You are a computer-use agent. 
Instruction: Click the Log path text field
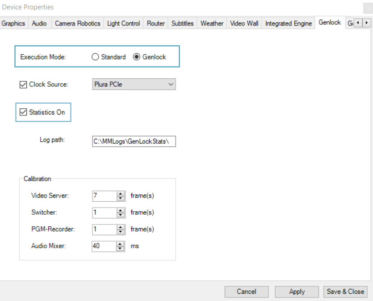[x=134, y=141]
